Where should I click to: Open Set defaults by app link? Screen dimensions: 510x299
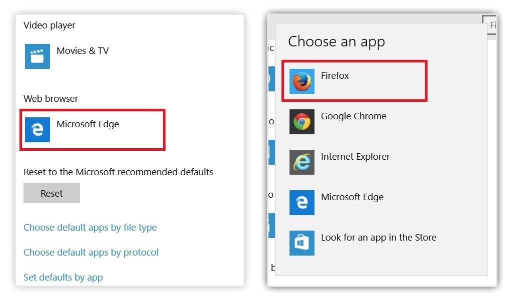click(63, 278)
